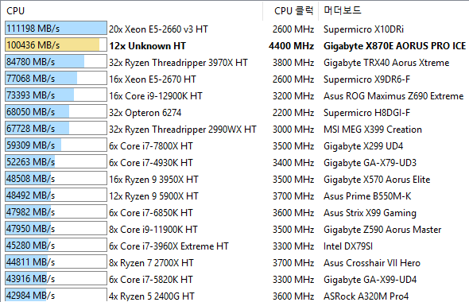Select the highlighted 100436 MB/s bar
This screenshot has height=302, width=469.
click(56, 45)
